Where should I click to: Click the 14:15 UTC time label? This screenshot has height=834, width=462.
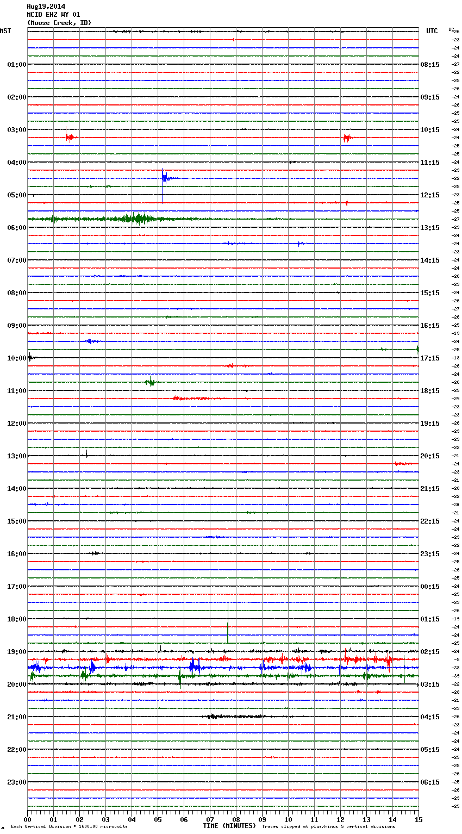[x=430, y=260]
